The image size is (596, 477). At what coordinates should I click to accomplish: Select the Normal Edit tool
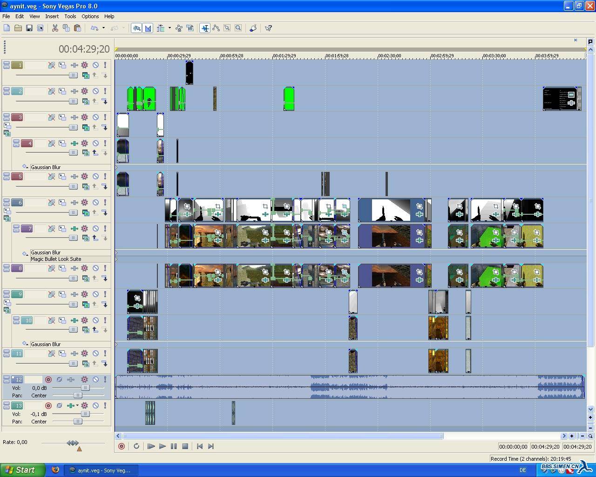coord(205,28)
